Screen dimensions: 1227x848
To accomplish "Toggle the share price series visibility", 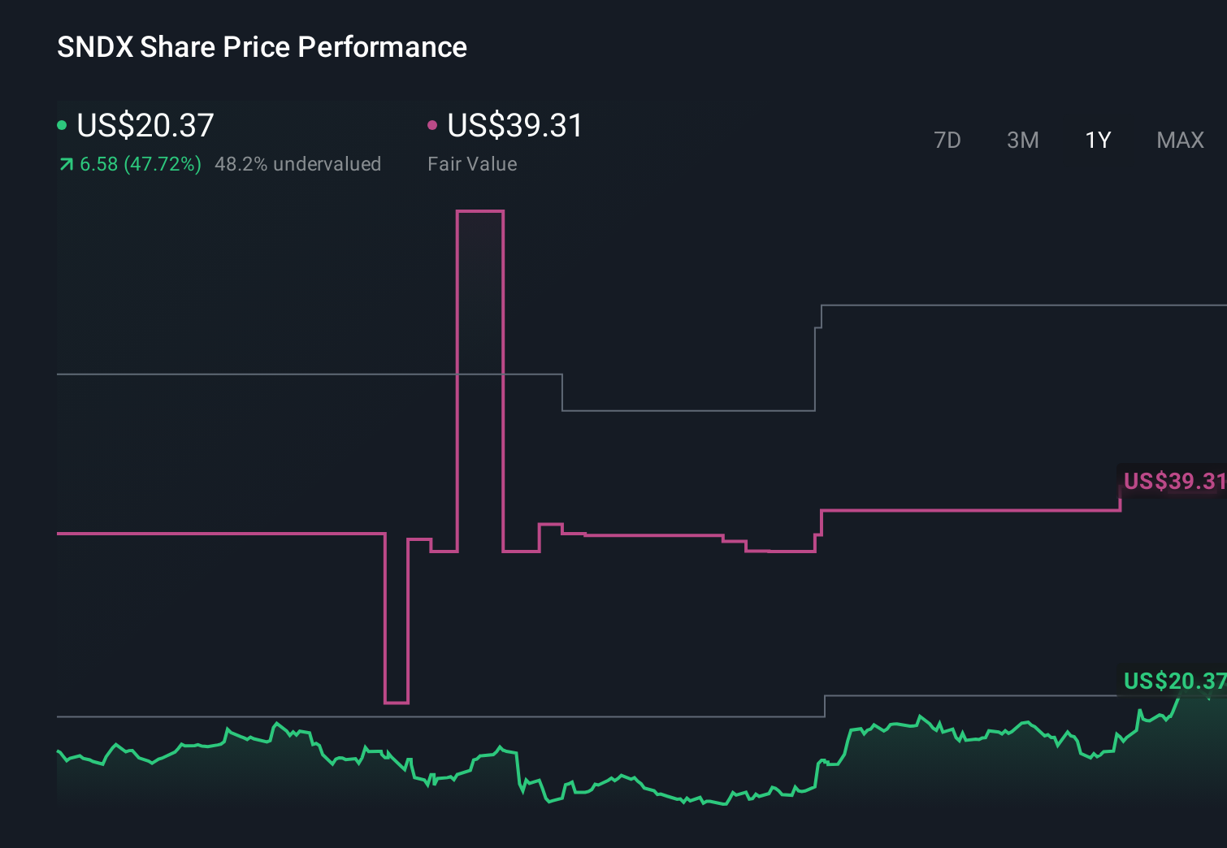I will click(145, 125).
